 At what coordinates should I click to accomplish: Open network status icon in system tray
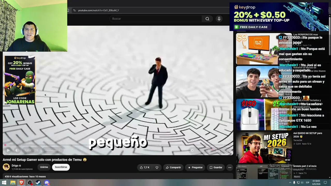coord(298,183)
